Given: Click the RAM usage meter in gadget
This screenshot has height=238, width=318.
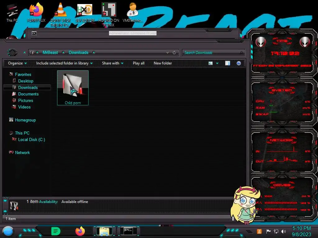Looking at the screenshot, I should 283,108.
